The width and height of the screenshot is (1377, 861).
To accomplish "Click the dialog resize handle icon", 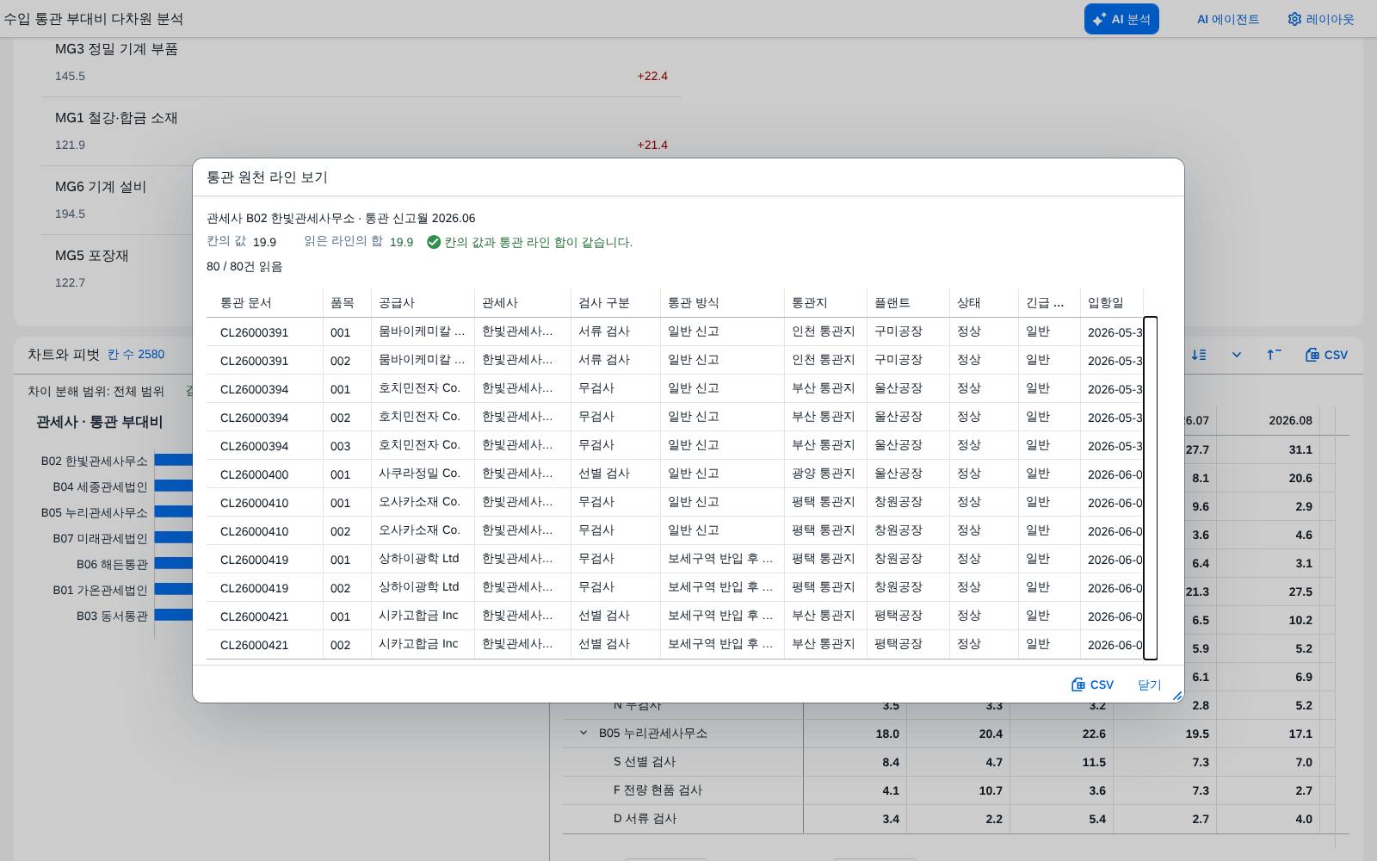I will (1176, 695).
